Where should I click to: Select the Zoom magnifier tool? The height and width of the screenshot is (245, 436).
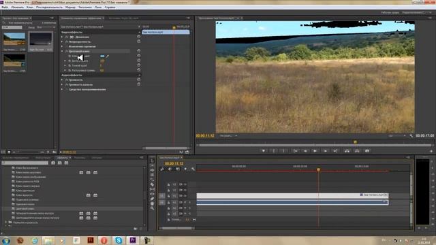pos(152,208)
